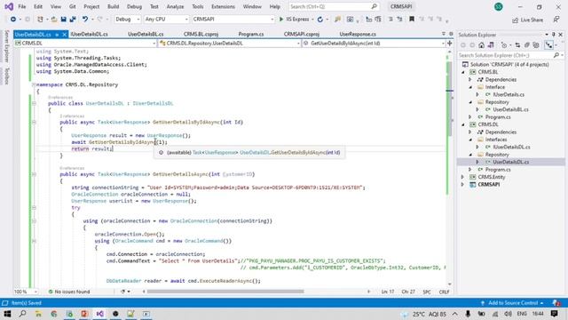Open the Toolbox side tab
The width and height of the screenshot is (568, 320).
(6, 76)
